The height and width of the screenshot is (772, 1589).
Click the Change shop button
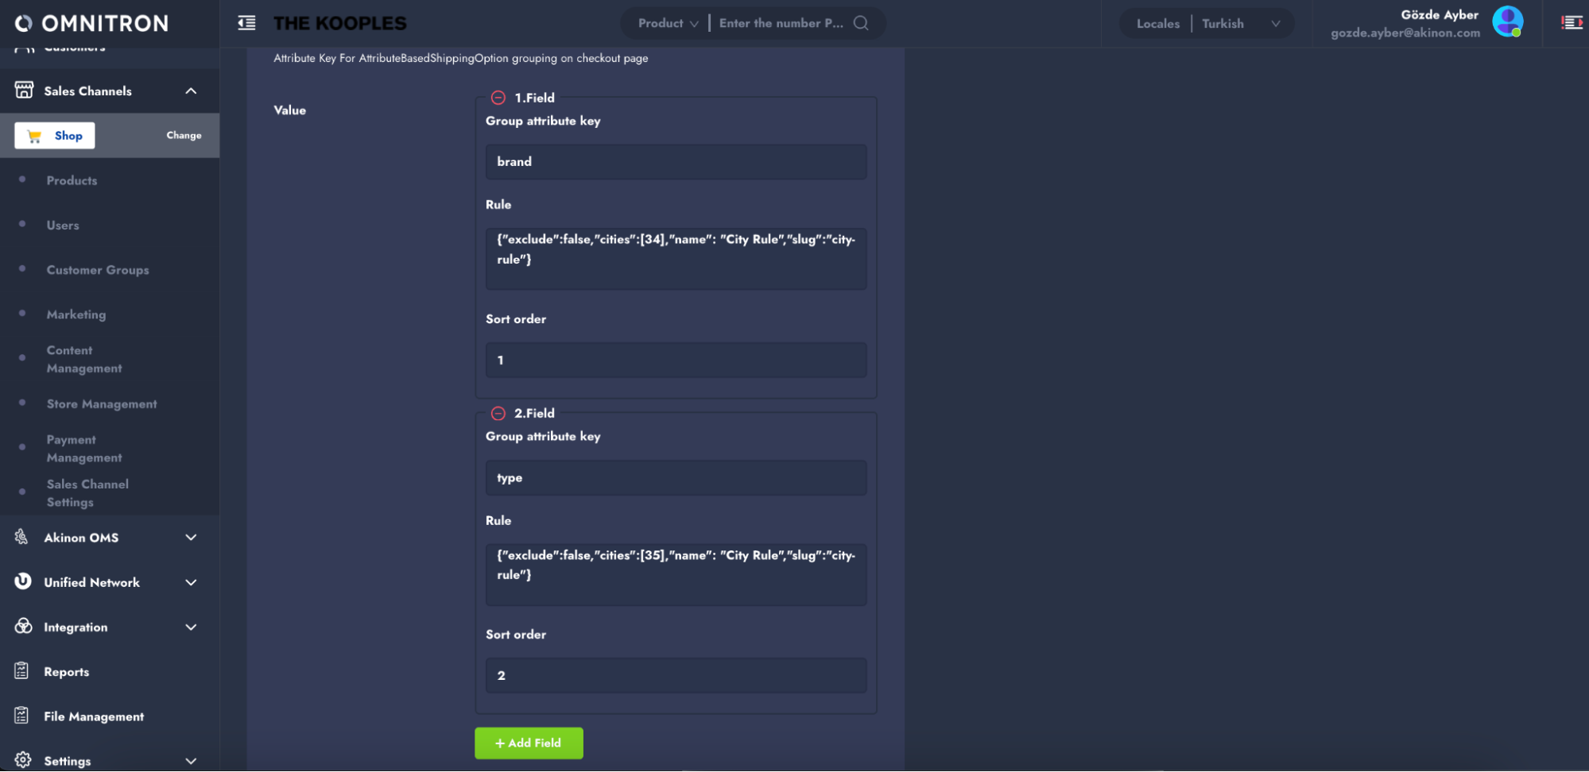tap(184, 135)
